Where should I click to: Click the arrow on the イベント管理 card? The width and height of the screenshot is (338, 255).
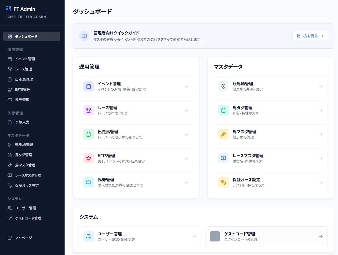point(186,86)
